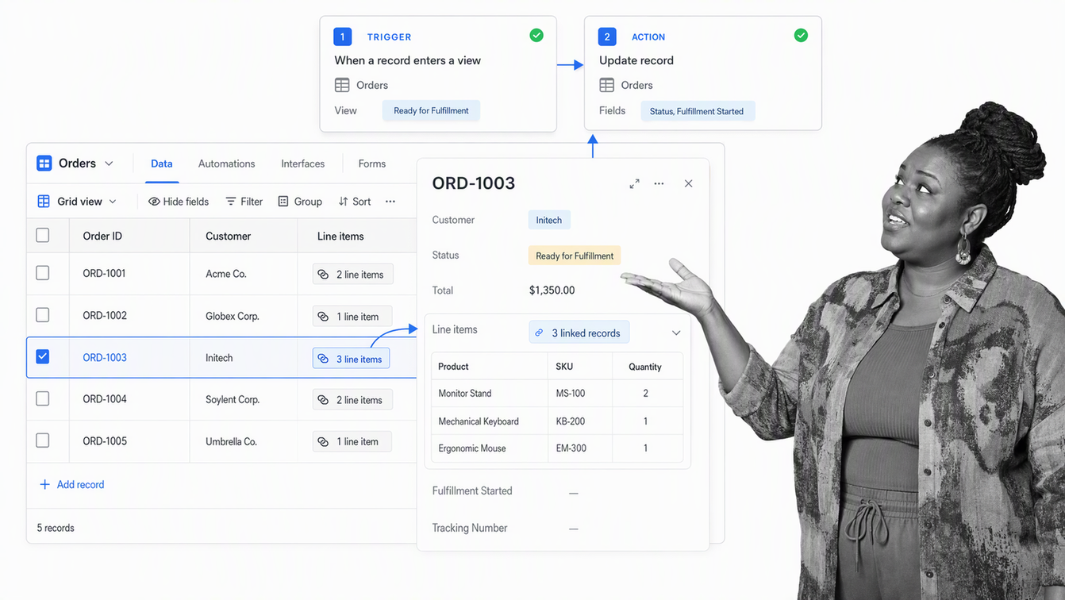
Task: Open the Filter toolbar option
Action: 244,202
